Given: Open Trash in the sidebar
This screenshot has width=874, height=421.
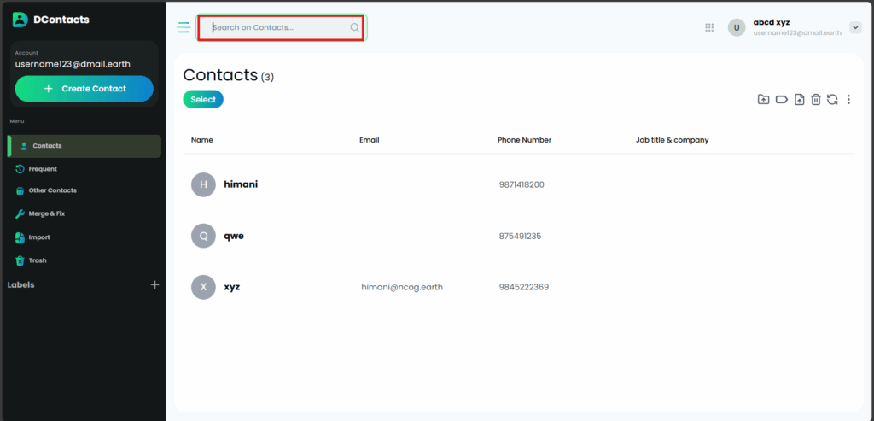Looking at the screenshot, I should pos(37,260).
